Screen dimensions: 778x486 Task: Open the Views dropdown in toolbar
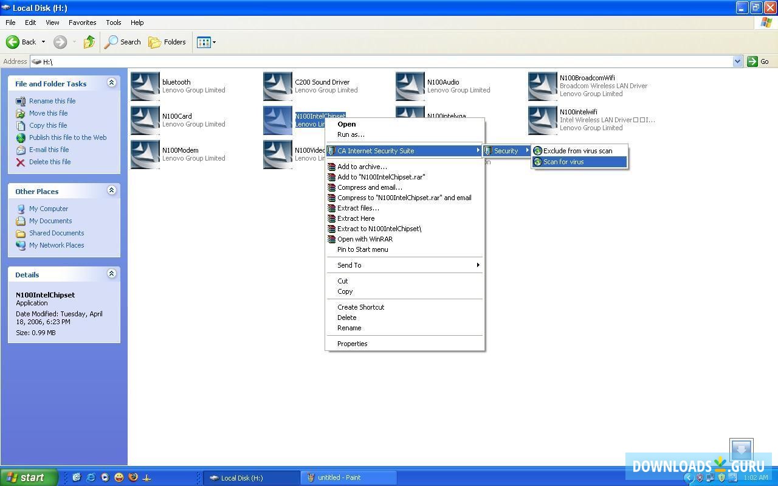pyautogui.click(x=206, y=42)
